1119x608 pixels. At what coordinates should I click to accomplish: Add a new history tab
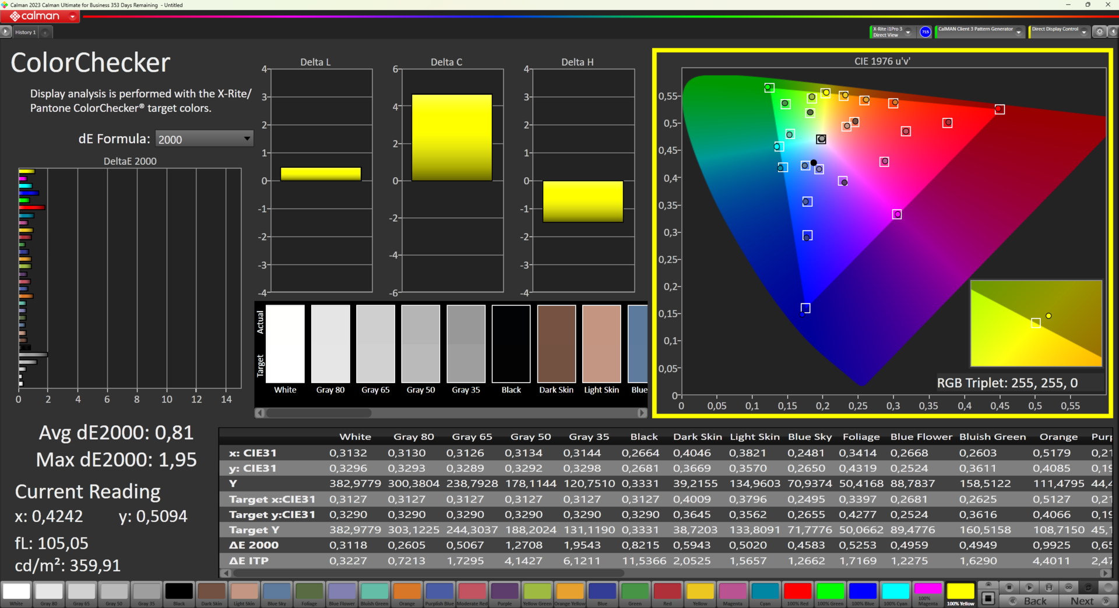[45, 33]
